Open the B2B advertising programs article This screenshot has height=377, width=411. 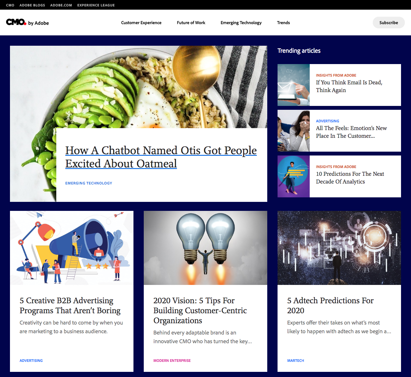[x=70, y=305]
